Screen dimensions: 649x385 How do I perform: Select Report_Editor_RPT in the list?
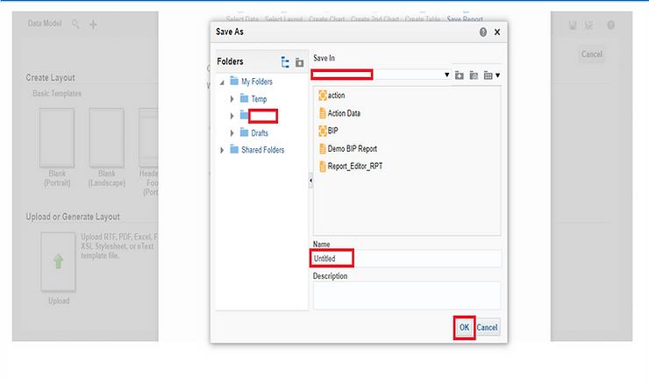pyautogui.click(x=354, y=166)
